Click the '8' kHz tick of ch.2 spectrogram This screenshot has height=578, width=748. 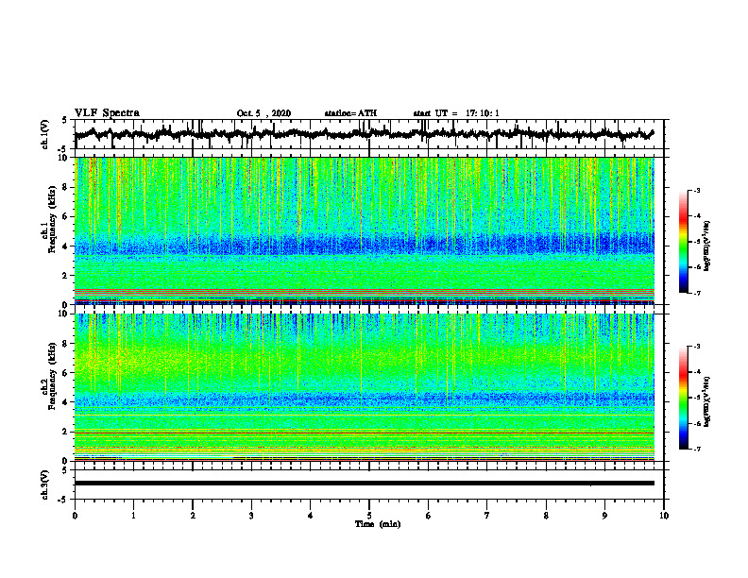point(65,344)
